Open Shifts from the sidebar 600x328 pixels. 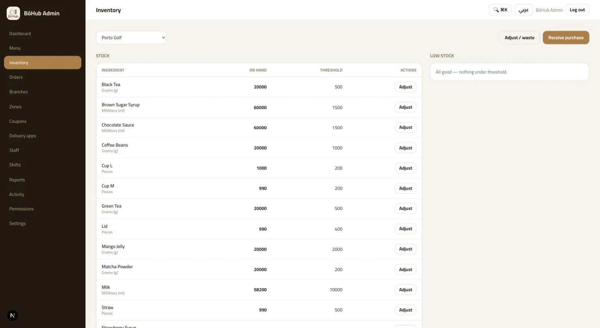(43, 165)
